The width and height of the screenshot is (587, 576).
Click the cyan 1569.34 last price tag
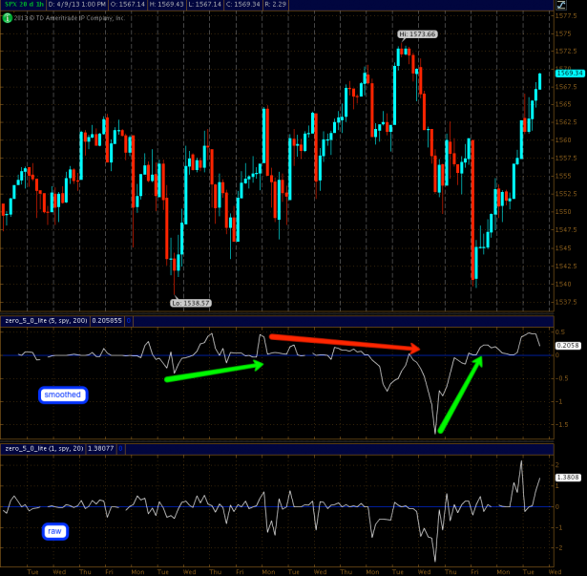[570, 74]
